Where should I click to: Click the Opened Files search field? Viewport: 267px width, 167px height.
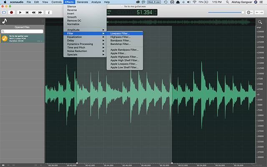pos(22,31)
